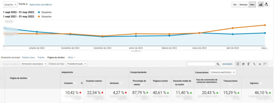274x103 pixels.
Task: Click the search magnifier button
Action: pos(218,64)
